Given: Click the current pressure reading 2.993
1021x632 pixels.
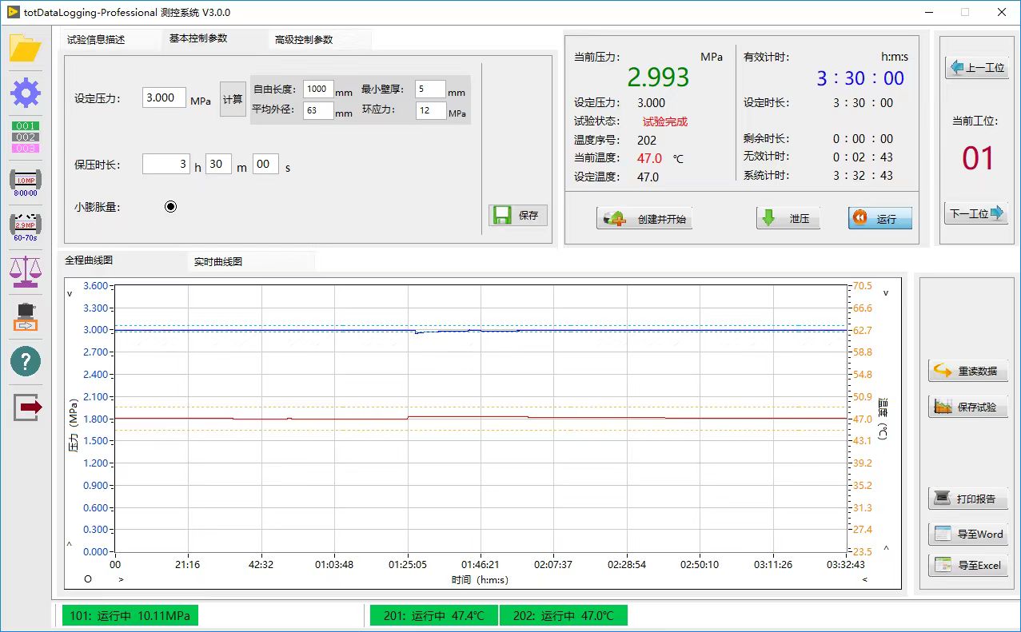Looking at the screenshot, I should coord(658,77).
